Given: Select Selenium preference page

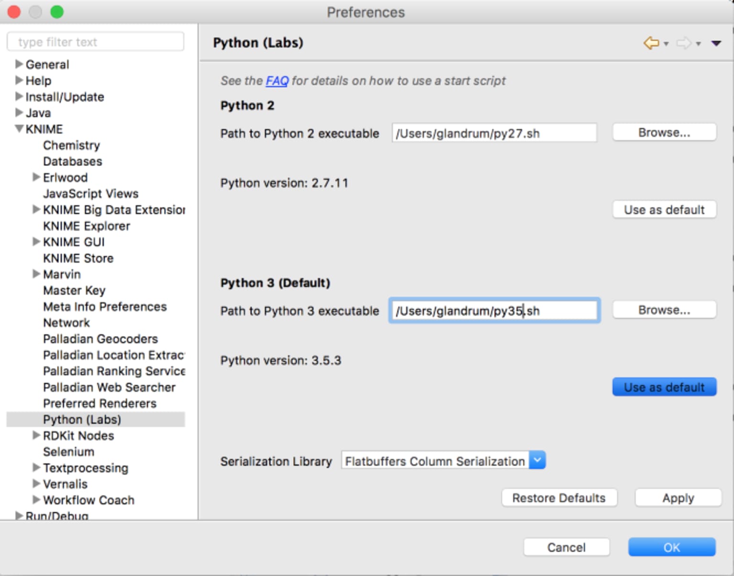Looking at the screenshot, I should point(69,451).
